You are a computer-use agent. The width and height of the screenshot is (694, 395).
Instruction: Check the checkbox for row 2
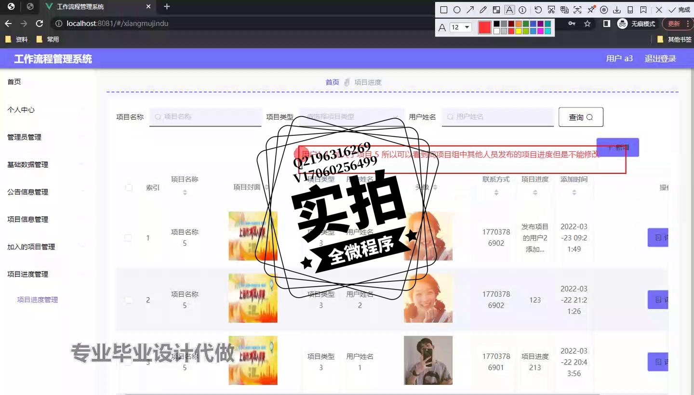pyautogui.click(x=128, y=300)
